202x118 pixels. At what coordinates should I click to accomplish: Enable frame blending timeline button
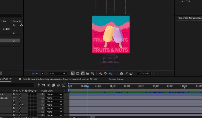[x=53, y=85]
